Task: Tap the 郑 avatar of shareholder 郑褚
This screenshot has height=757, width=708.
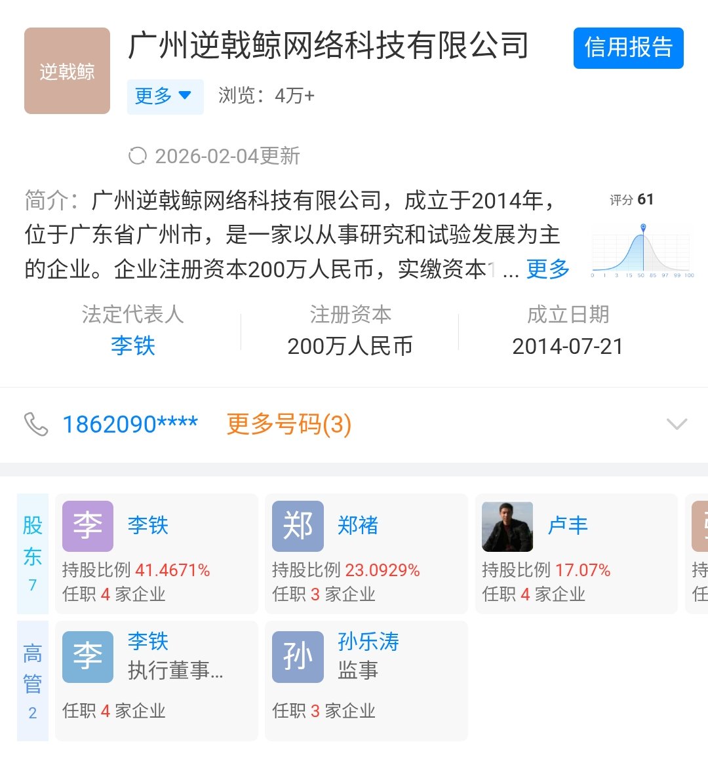Action: pyautogui.click(x=298, y=526)
